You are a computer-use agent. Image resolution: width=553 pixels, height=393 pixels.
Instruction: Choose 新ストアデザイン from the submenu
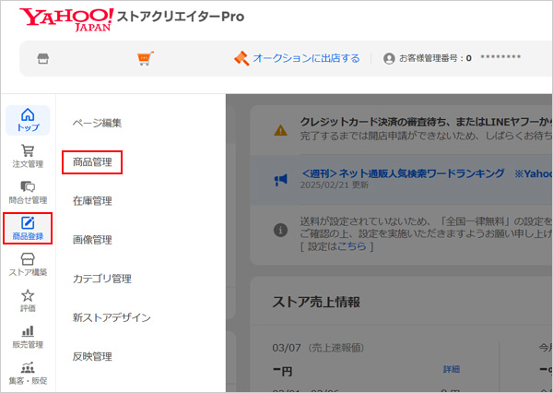pos(112,317)
